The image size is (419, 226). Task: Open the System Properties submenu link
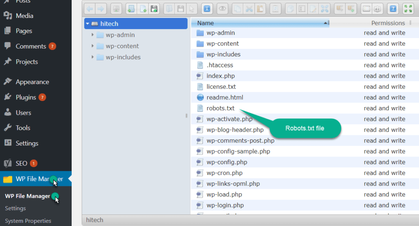(28, 221)
